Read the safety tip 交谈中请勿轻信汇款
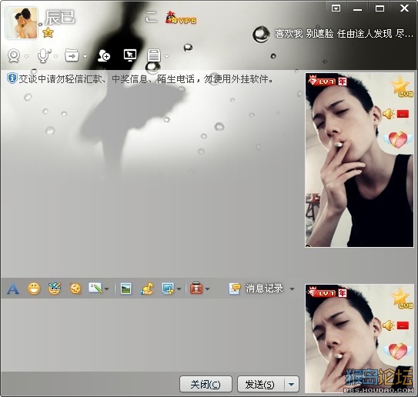The width and height of the screenshot is (418, 397). click(145, 79)
